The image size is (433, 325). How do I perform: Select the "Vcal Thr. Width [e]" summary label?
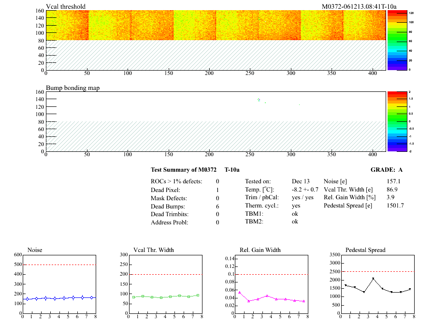[x=348, y=190]
